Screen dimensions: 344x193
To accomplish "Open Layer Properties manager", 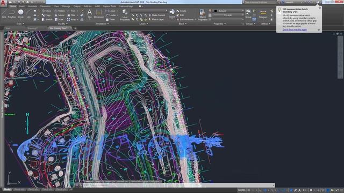I will pyautogui.click(x=125, y=15).
